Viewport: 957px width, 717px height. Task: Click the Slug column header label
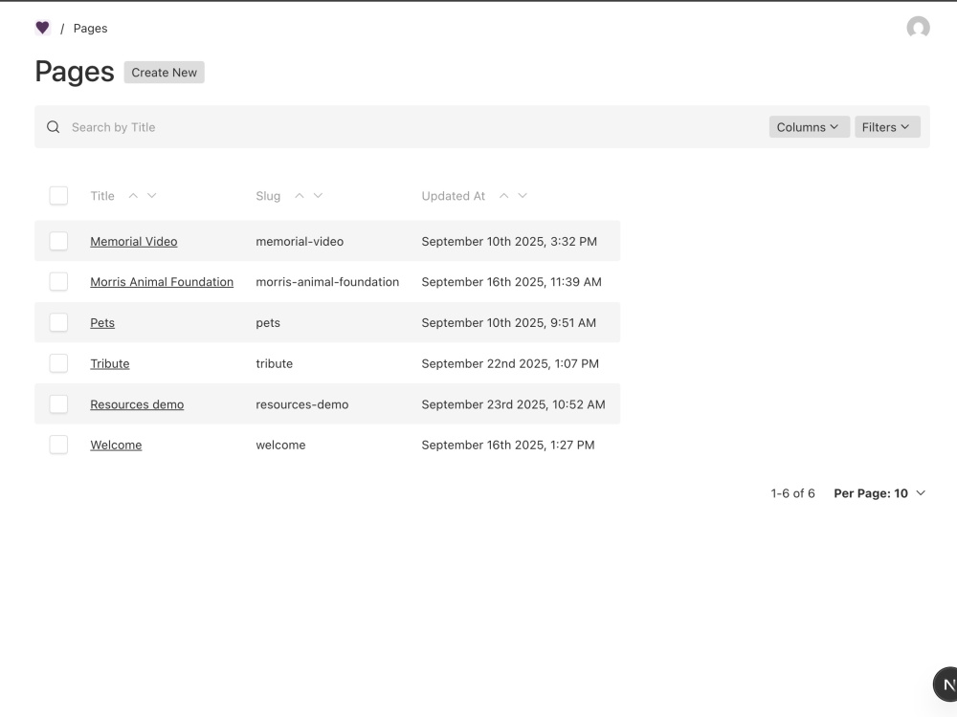(268, 196)
